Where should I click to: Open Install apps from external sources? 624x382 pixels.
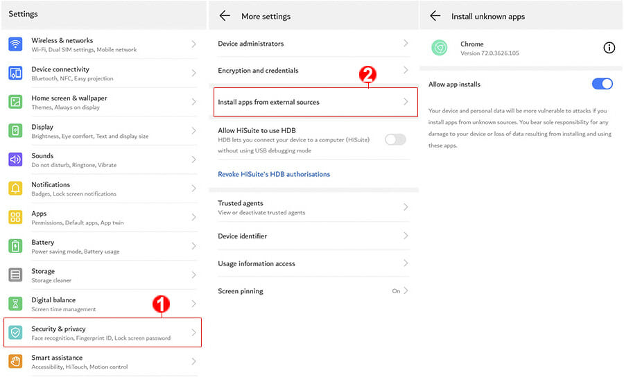coord(315,103)
